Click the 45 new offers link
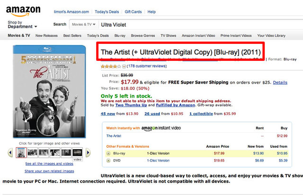 pos(108,113)
